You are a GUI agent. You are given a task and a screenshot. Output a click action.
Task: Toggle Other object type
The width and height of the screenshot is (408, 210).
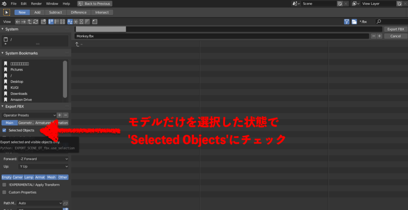click(63, 177)
